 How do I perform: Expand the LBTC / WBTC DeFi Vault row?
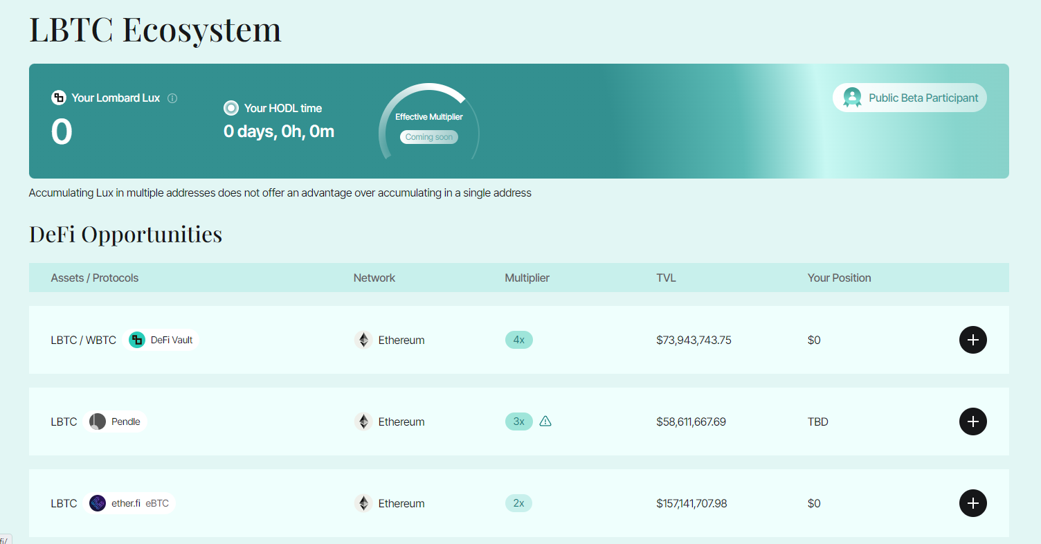click(972, 340)
